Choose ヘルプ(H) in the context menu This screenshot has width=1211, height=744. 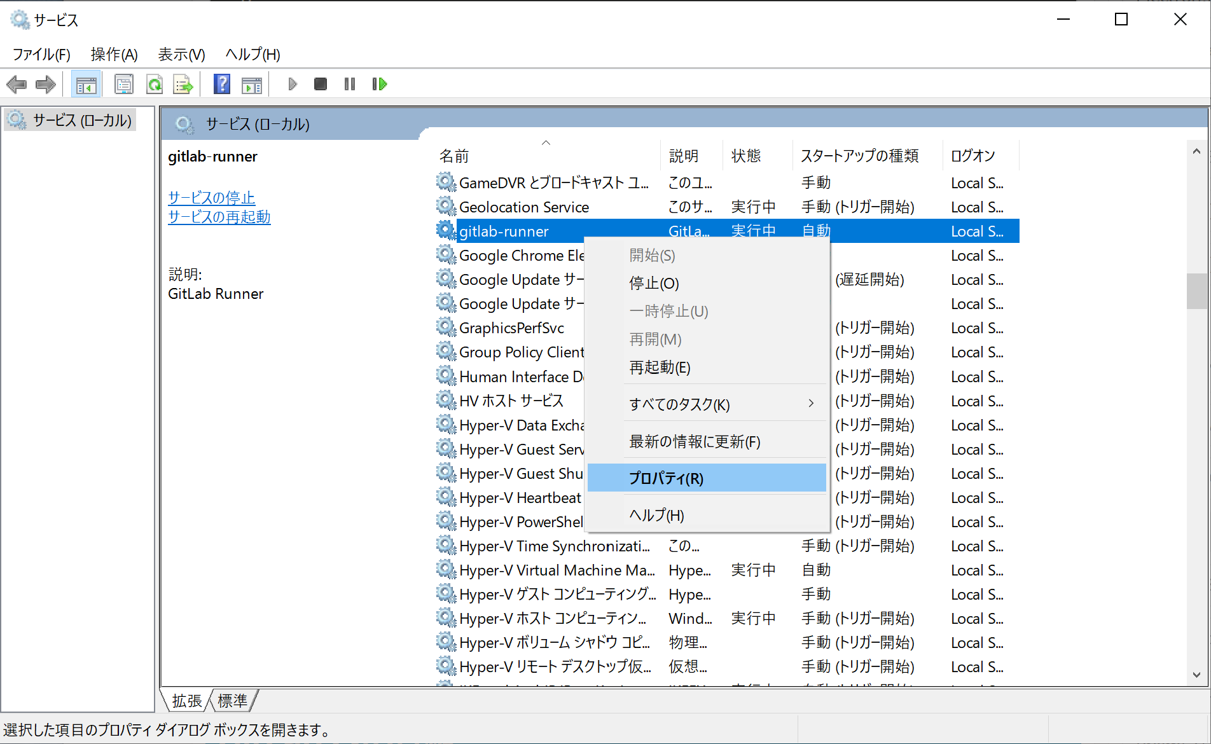click(707, 515)
